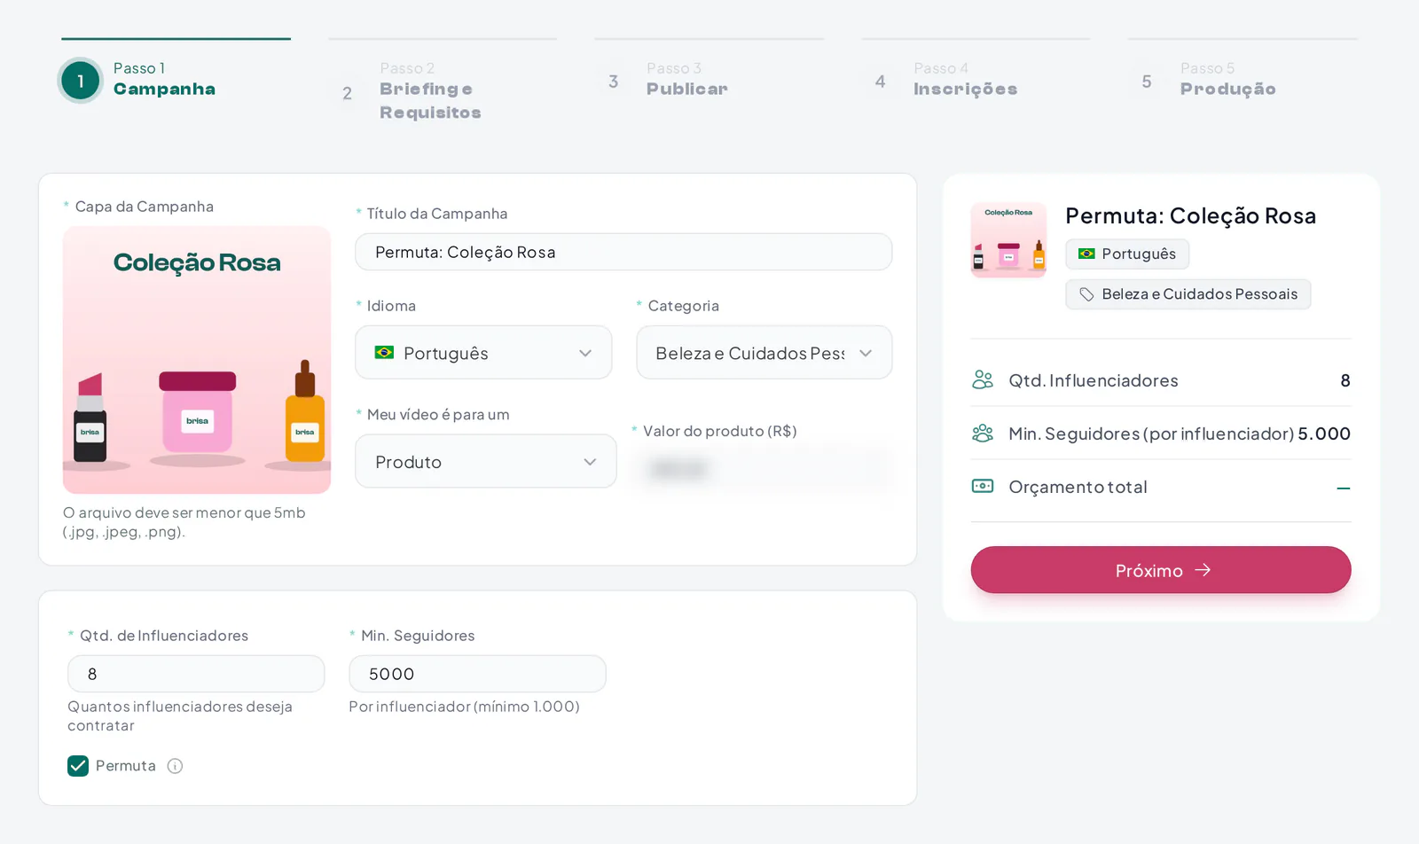Click the Coleção Rosa campaign cover image
The width and height of the screenshot is (1419, 844).
pos(197,360)
